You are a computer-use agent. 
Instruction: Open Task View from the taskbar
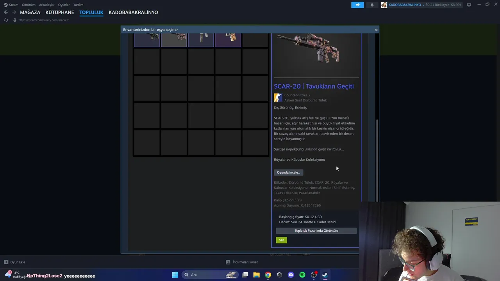[245, 275]
